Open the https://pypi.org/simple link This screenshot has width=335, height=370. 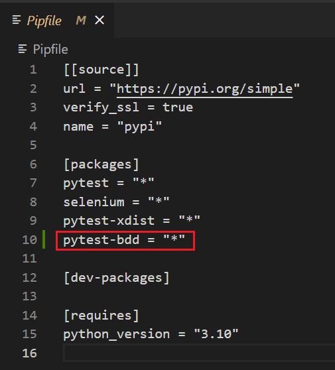[205, 89]
